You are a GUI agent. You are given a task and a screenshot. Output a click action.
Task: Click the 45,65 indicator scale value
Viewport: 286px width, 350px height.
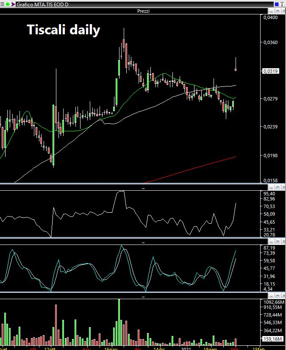[x=269, y=222]
